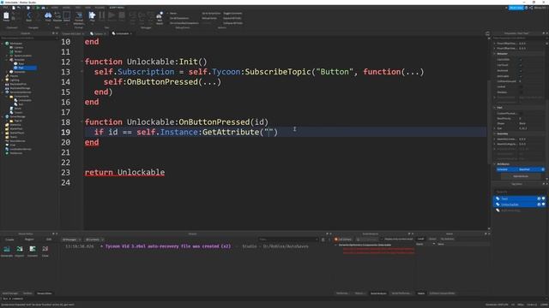Click the Go to Script Error button
549x308 pixels.
(211, 14)
